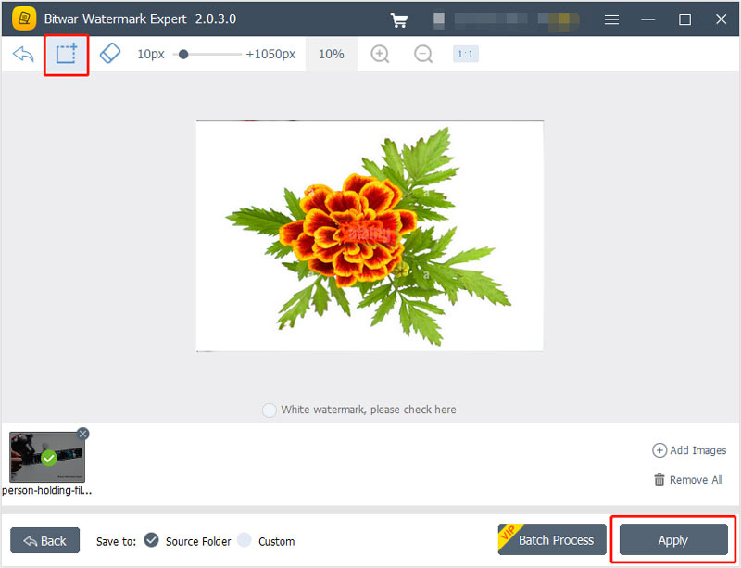This screenshot has height=568, width=741.
Task: Click the 10% zoom level field
Action: (x=332, y=55)
